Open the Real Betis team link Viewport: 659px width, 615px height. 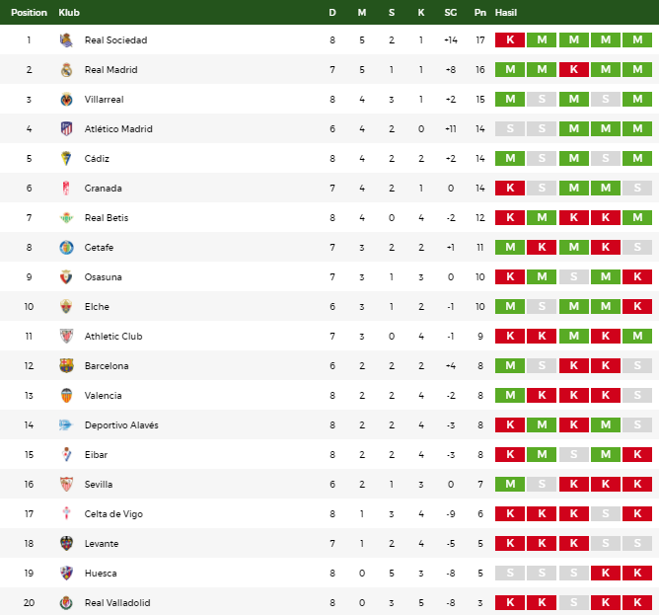pyautogui.click(x=107, y=218)
